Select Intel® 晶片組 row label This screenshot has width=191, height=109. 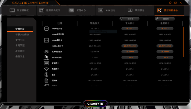[57, 28]
